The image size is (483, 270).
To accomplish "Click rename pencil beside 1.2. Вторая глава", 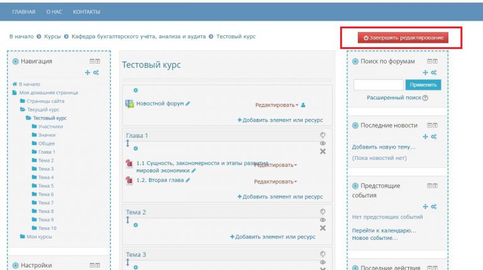I will coord(187,180).
